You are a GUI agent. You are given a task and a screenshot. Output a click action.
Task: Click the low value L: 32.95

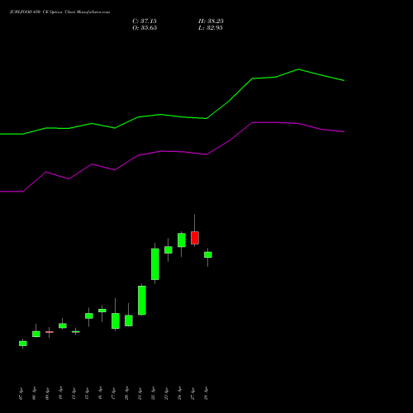(211, 28)
